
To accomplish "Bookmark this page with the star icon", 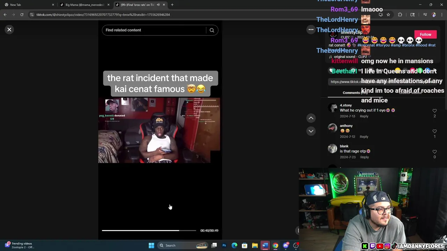I will (x=388, y=15).
